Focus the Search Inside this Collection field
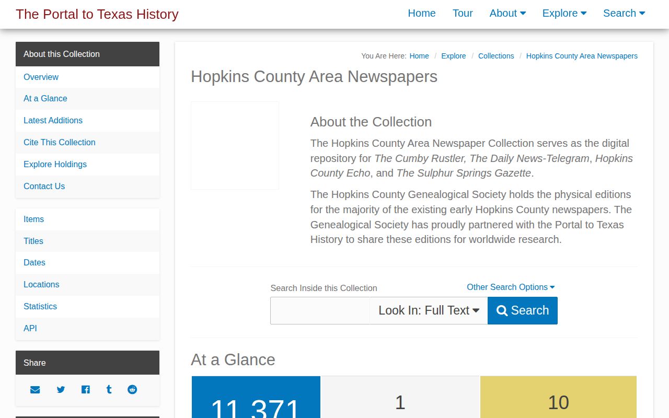Screen dimensions: 669x418 click(x=320, y=310)
